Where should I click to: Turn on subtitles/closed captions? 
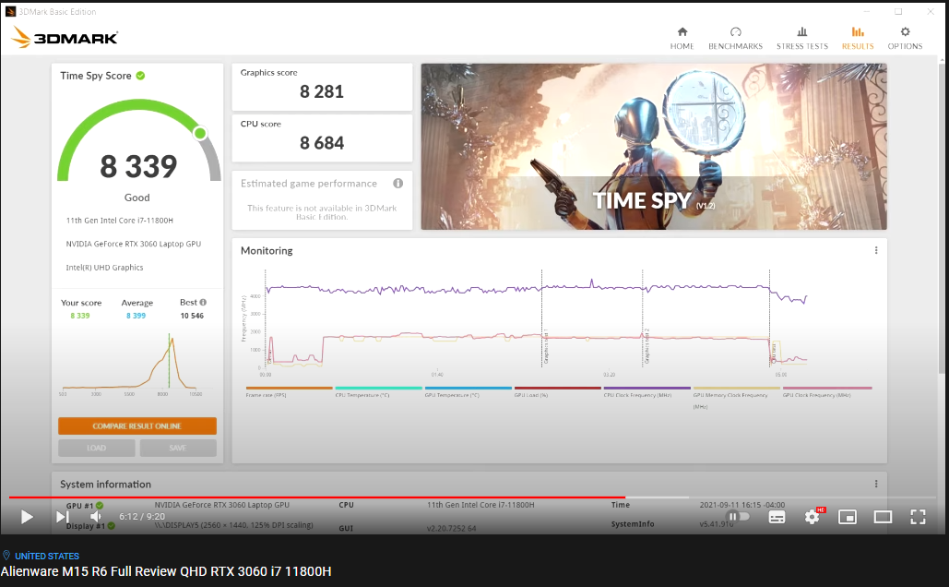(777, 517)
